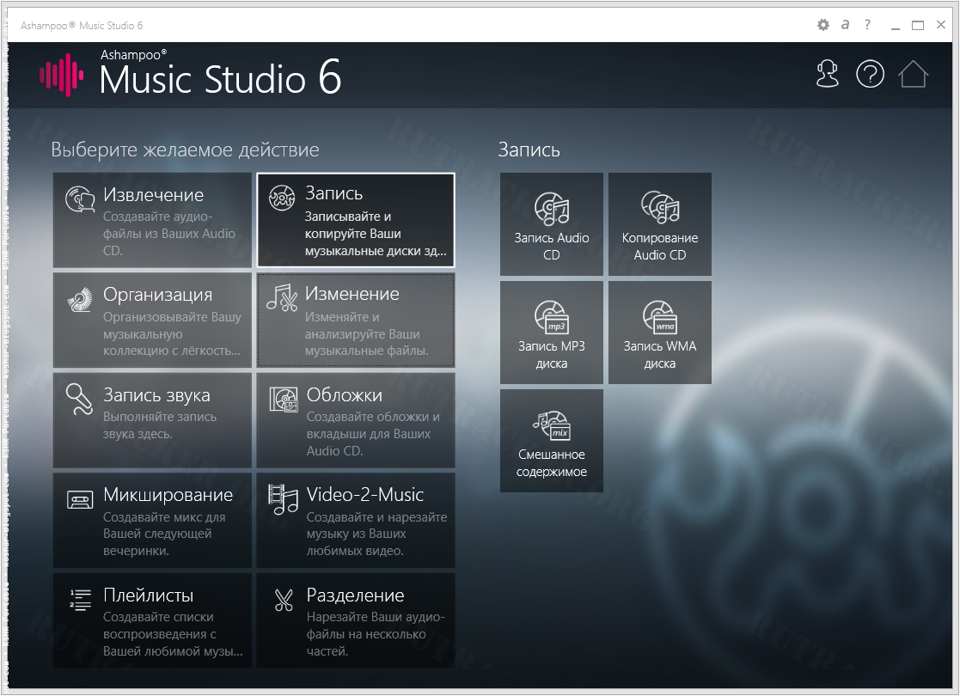Open the Извлечение audio ripping tile
Viewport: 960px width, 696px height.
[x=152, y=220]
